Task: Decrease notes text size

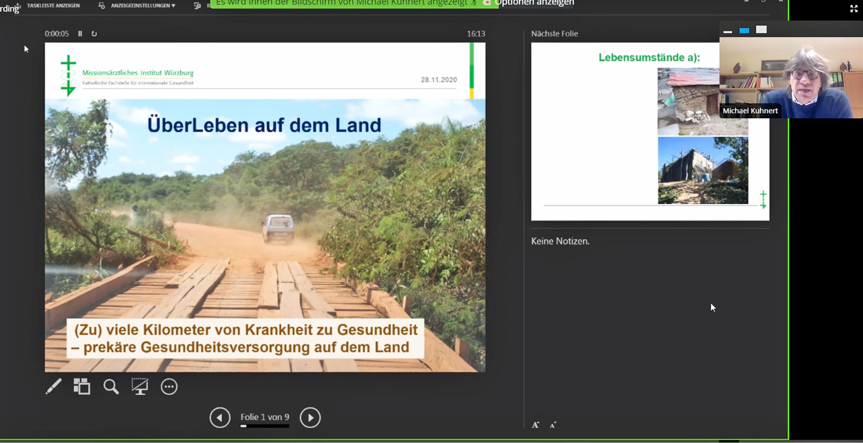Action: point(553,425)
